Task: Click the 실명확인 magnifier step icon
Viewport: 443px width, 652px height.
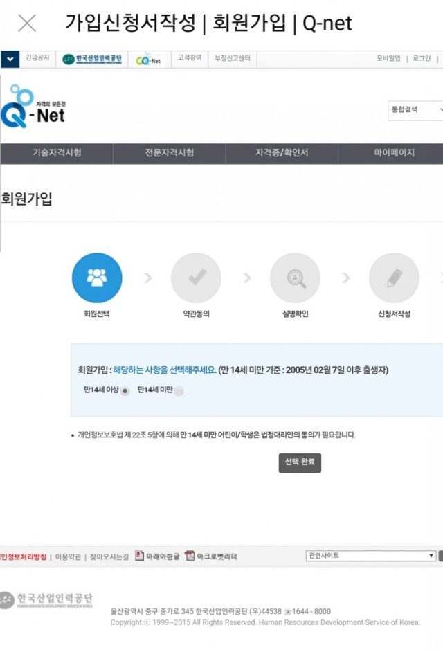Action: pyautogui.click(x=295, y=278)
